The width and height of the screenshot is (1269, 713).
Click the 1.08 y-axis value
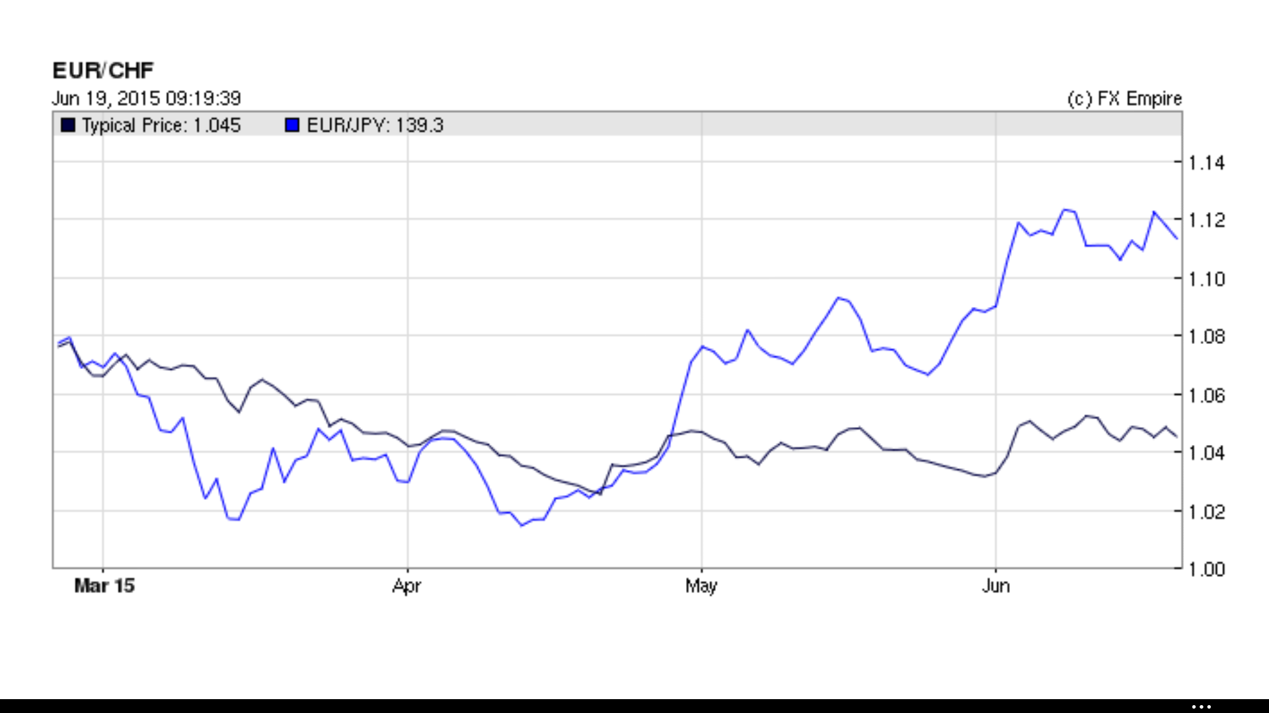tap(1206, 337)
